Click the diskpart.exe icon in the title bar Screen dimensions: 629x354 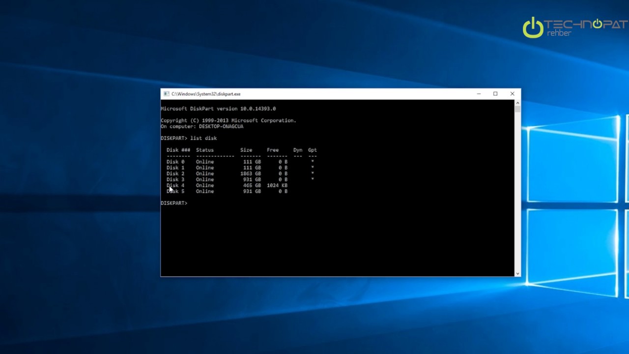pyautogui.click(x=167, y=94)
